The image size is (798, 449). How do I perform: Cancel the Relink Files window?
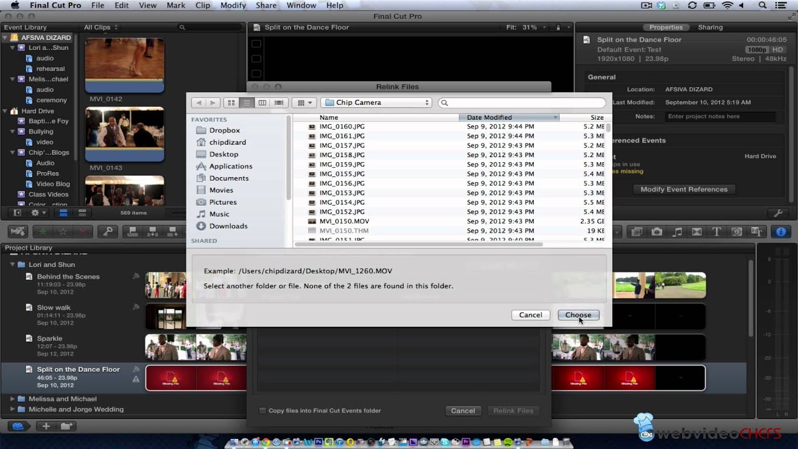[x=463, y=410]
